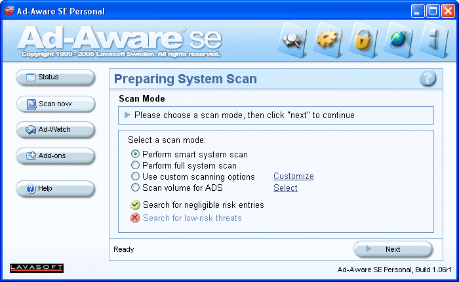Click Next to continue the scan
Screen dimensions: 459x282
coord(393,249)
